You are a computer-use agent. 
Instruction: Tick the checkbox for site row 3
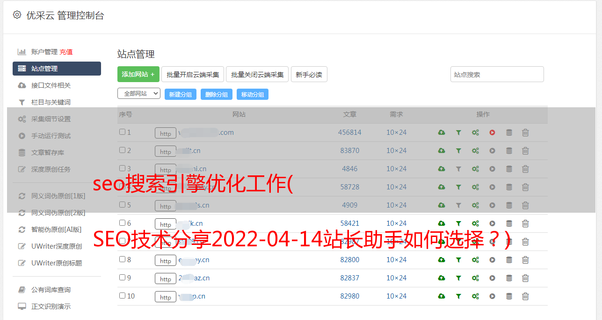pos(122,168)
